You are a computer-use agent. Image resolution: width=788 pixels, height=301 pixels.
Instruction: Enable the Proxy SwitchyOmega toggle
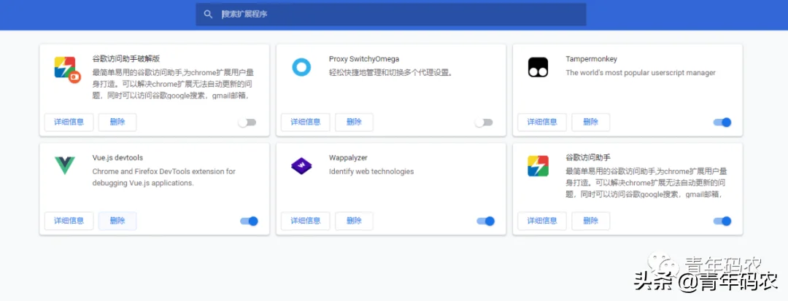click(484, 122)
